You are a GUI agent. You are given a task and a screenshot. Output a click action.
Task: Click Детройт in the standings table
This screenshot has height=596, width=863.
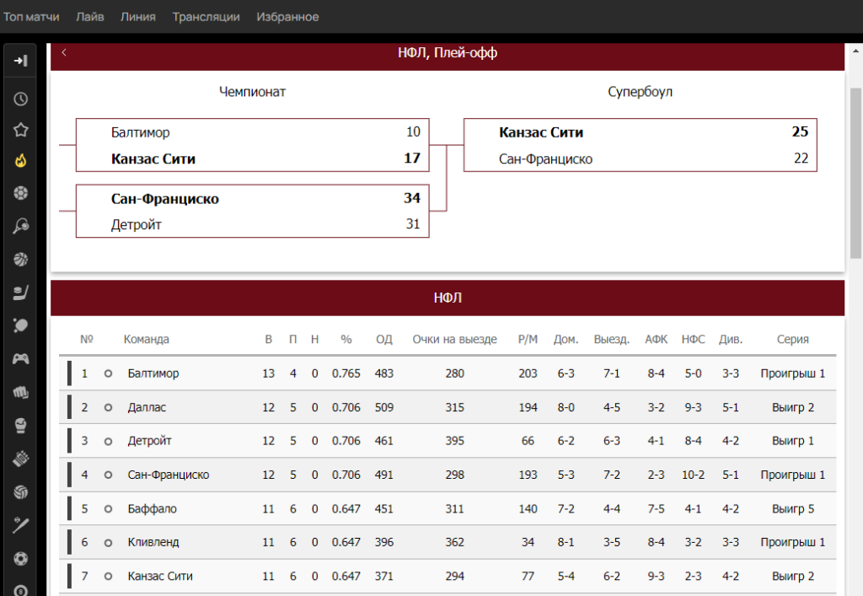tap(149, 441)
